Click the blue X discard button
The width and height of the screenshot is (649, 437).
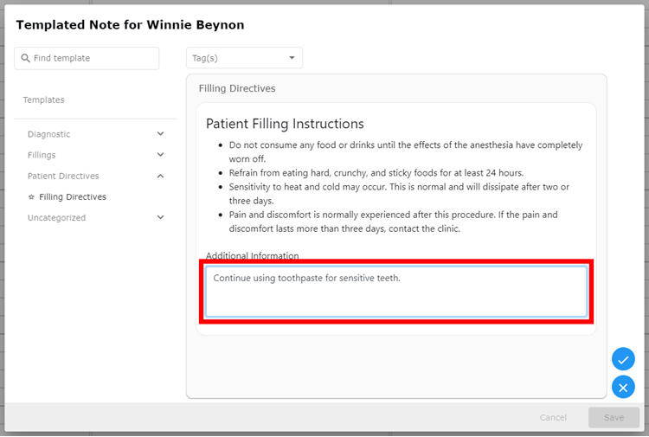[623, 387]
